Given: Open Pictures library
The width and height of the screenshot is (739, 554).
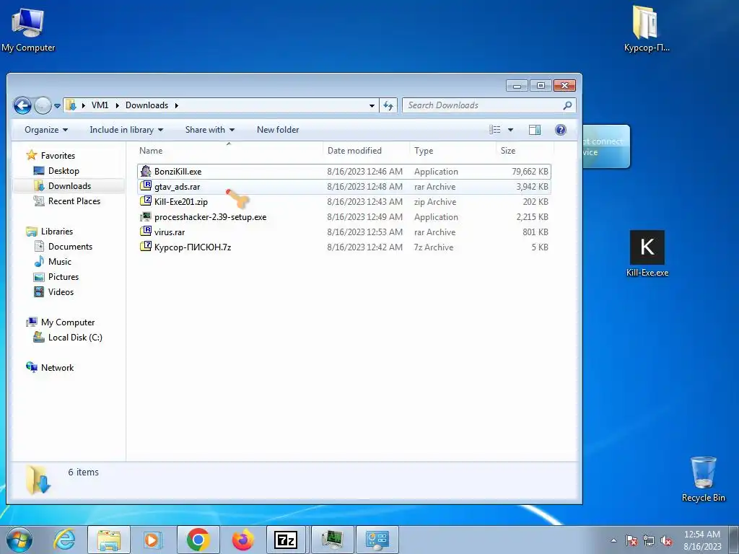Looking at the screenshot, I should (64, 276).
